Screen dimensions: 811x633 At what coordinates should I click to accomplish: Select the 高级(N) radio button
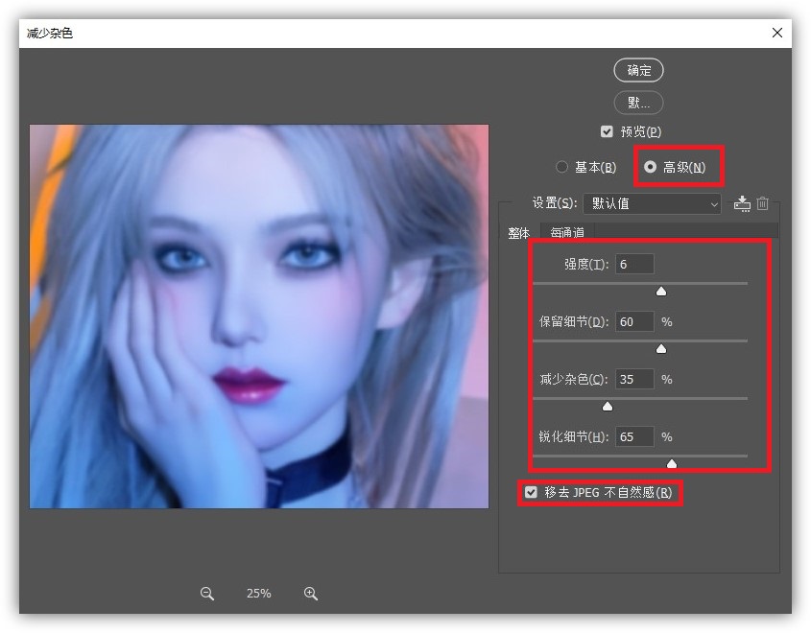coord(651,166)
